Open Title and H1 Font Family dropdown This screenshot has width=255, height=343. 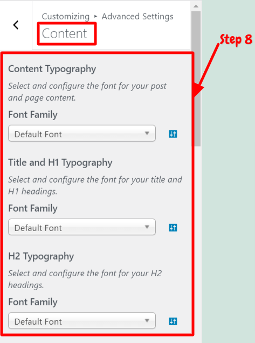click(82, 227)
